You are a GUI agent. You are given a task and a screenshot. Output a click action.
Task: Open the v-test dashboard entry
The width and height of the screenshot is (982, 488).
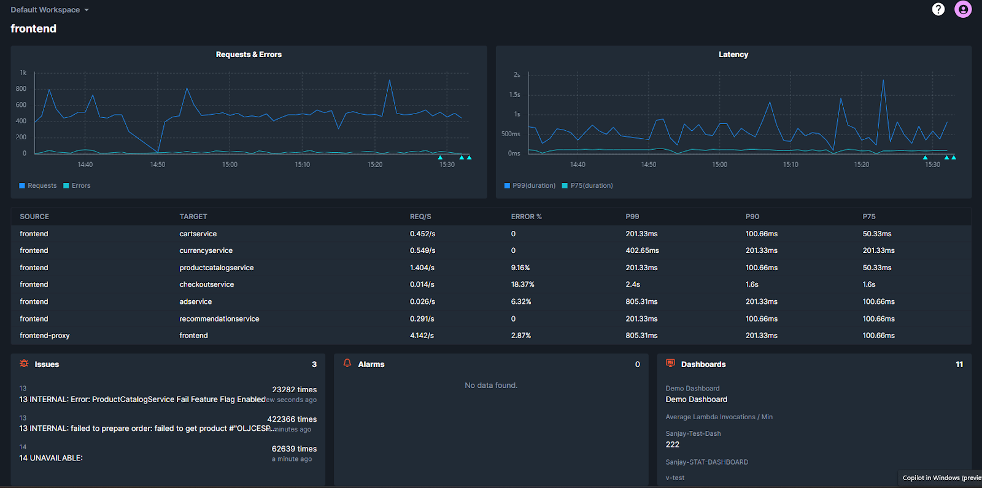point(675,478)
